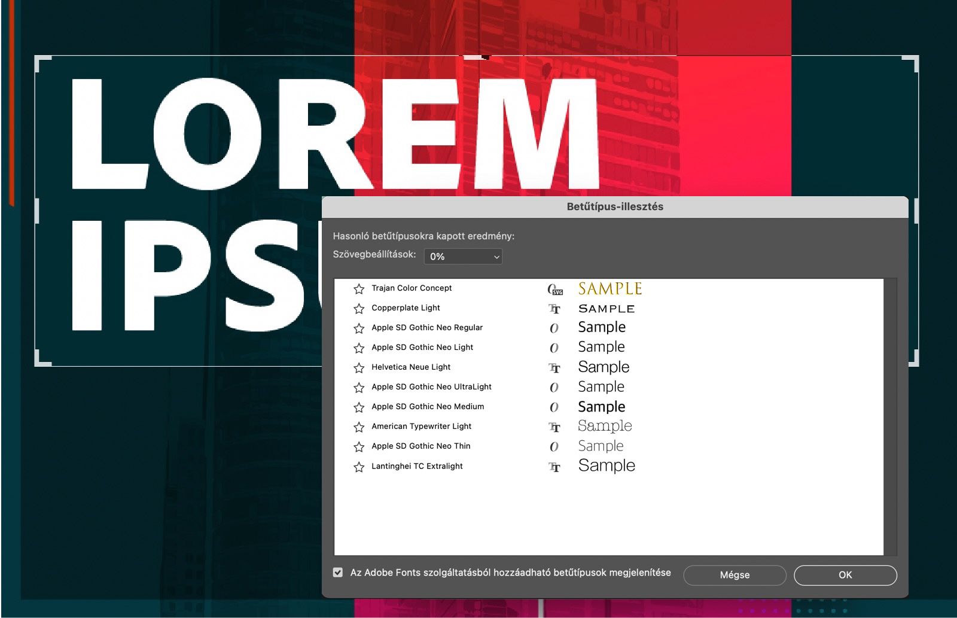
Task: Click the golden SAMPLE preview for Trajan Color Concept
Action: 609,289
